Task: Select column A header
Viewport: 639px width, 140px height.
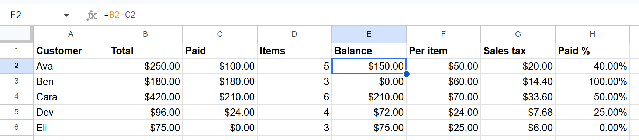Action: tap(71, 34)
